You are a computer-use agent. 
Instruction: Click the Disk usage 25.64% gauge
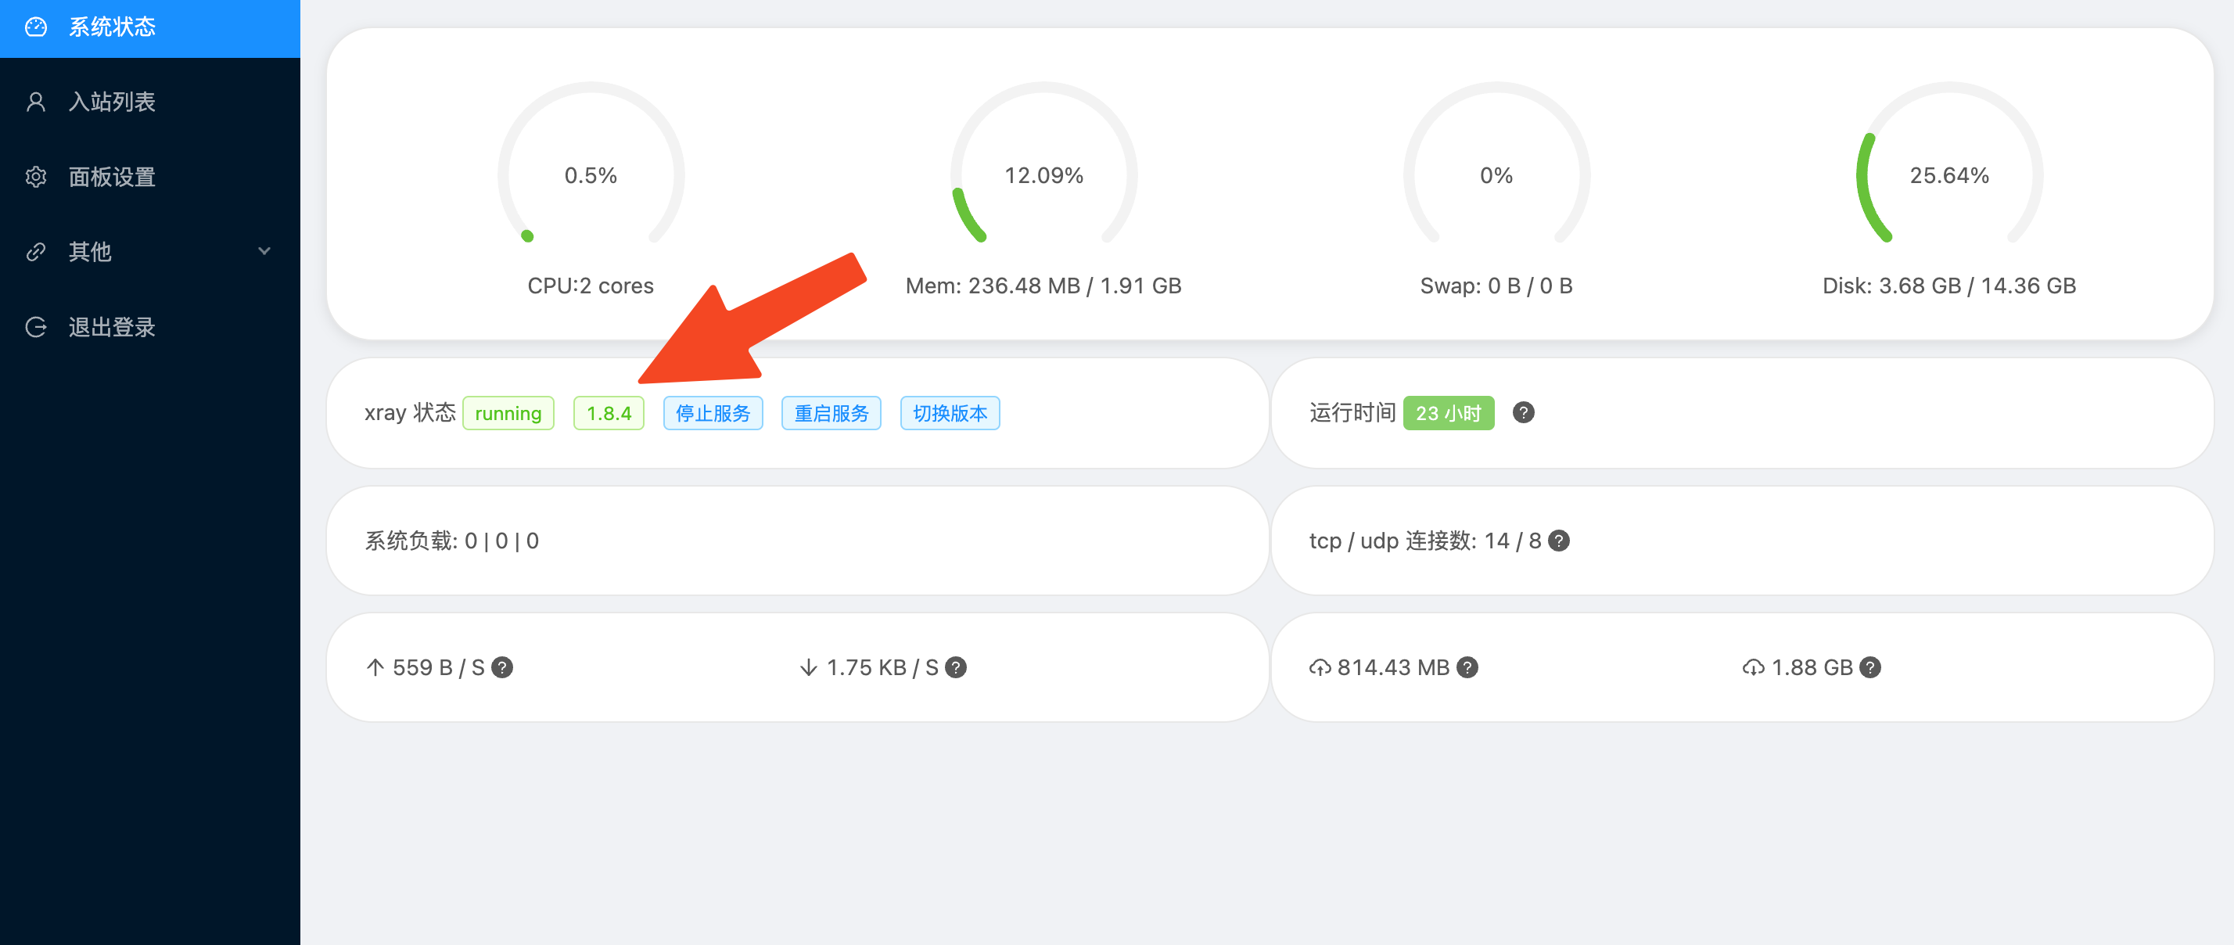pos(1948,175)
